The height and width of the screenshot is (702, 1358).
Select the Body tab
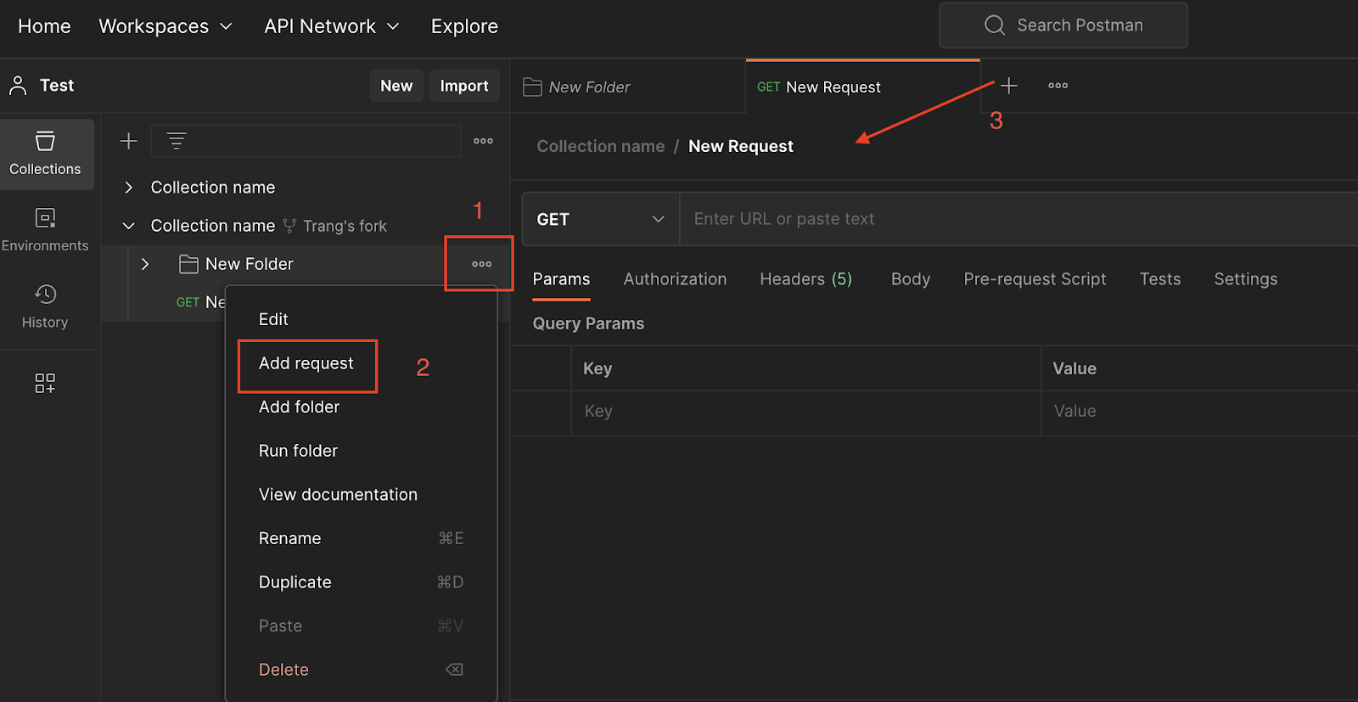click(911, 279)
